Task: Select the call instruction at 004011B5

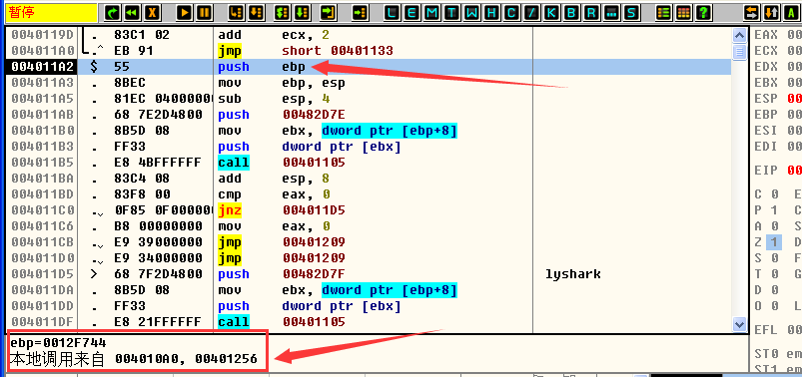Action: 282,163
